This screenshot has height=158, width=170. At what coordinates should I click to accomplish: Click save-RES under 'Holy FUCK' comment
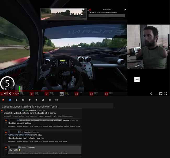tap(38, 153)
